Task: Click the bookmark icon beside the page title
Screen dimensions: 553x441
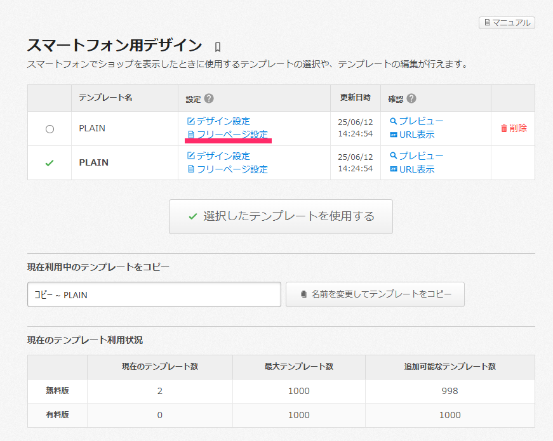Action: [217, 46]
